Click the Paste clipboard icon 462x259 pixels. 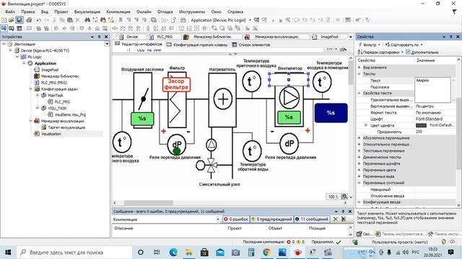[70, 20]
